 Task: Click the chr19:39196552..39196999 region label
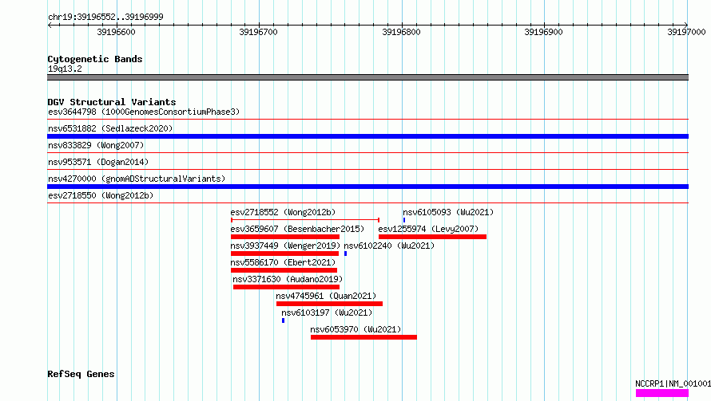(x=105, y=17)
